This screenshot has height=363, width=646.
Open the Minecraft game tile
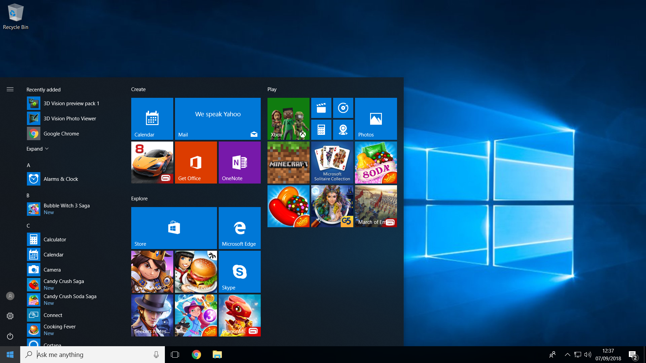pyautogui.click(x=288, y=162)
